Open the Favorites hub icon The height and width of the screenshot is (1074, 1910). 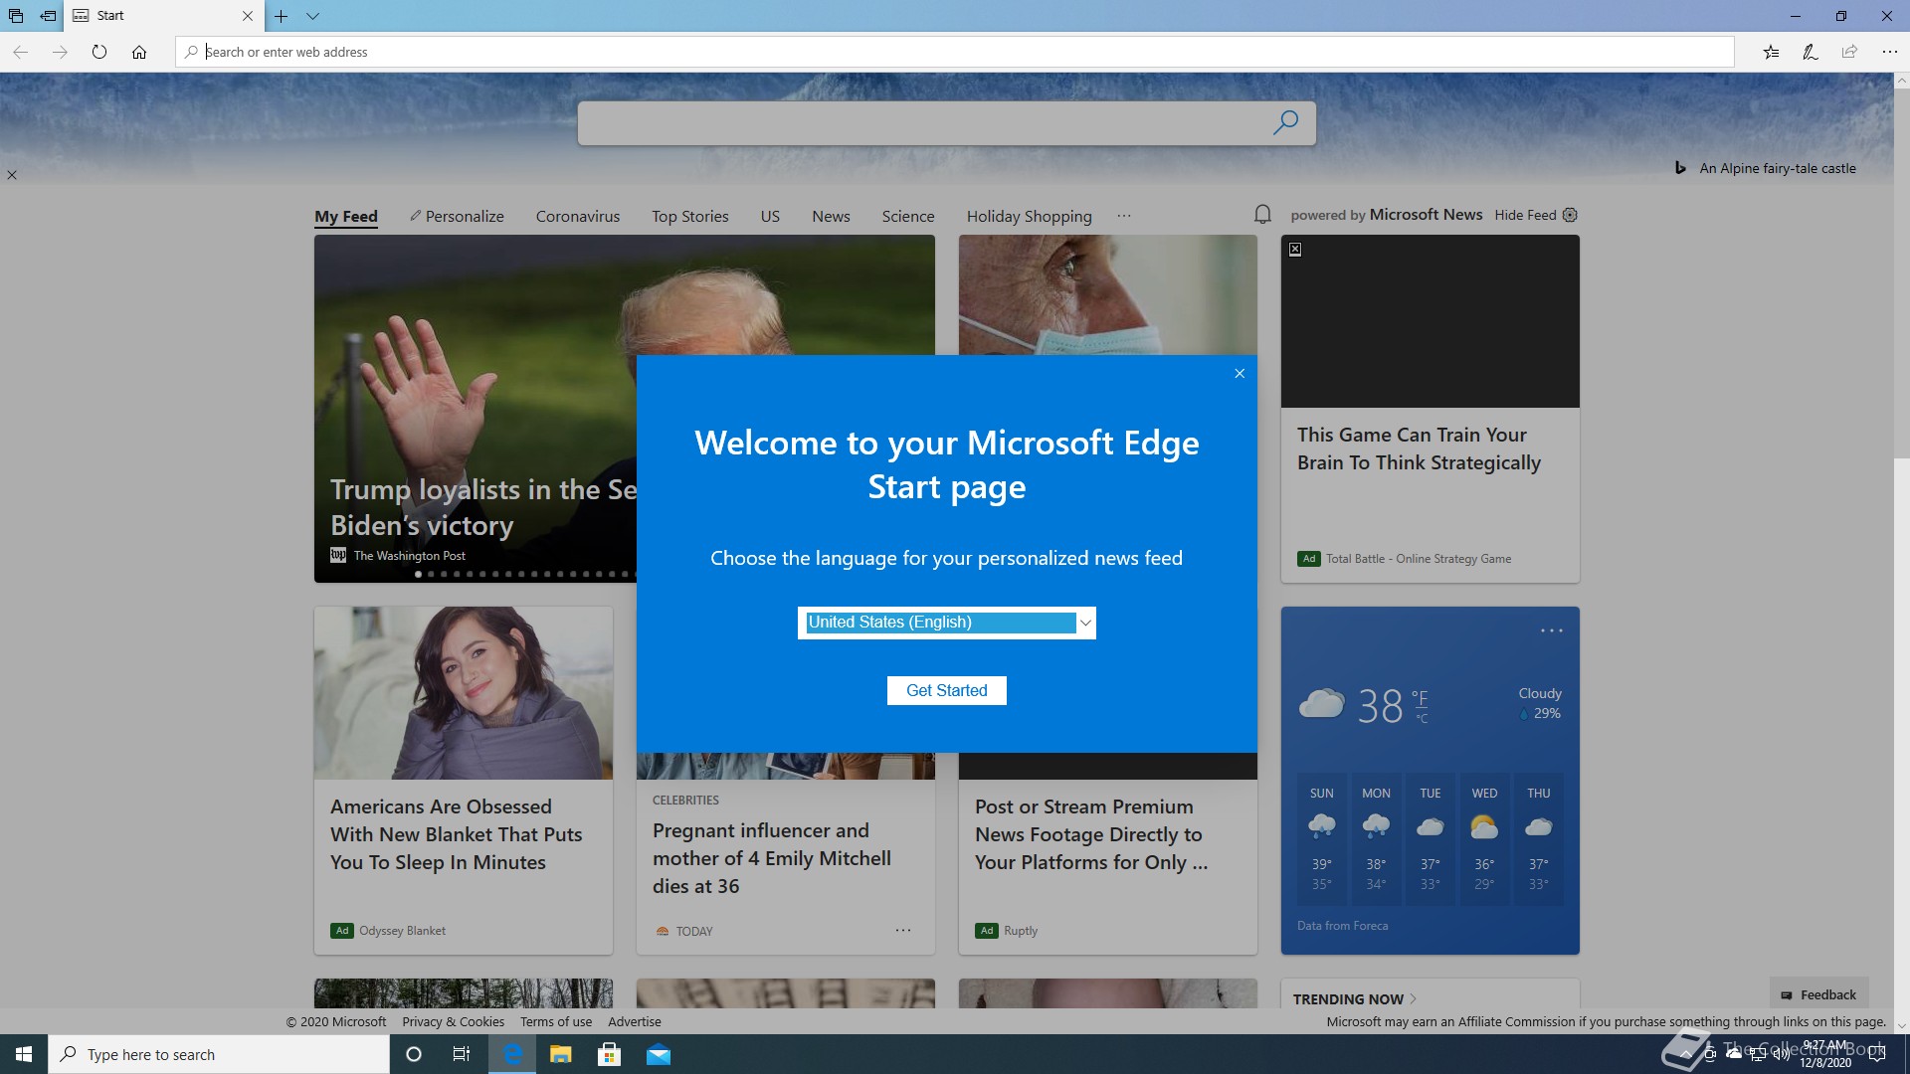[x=1771, y=52]
